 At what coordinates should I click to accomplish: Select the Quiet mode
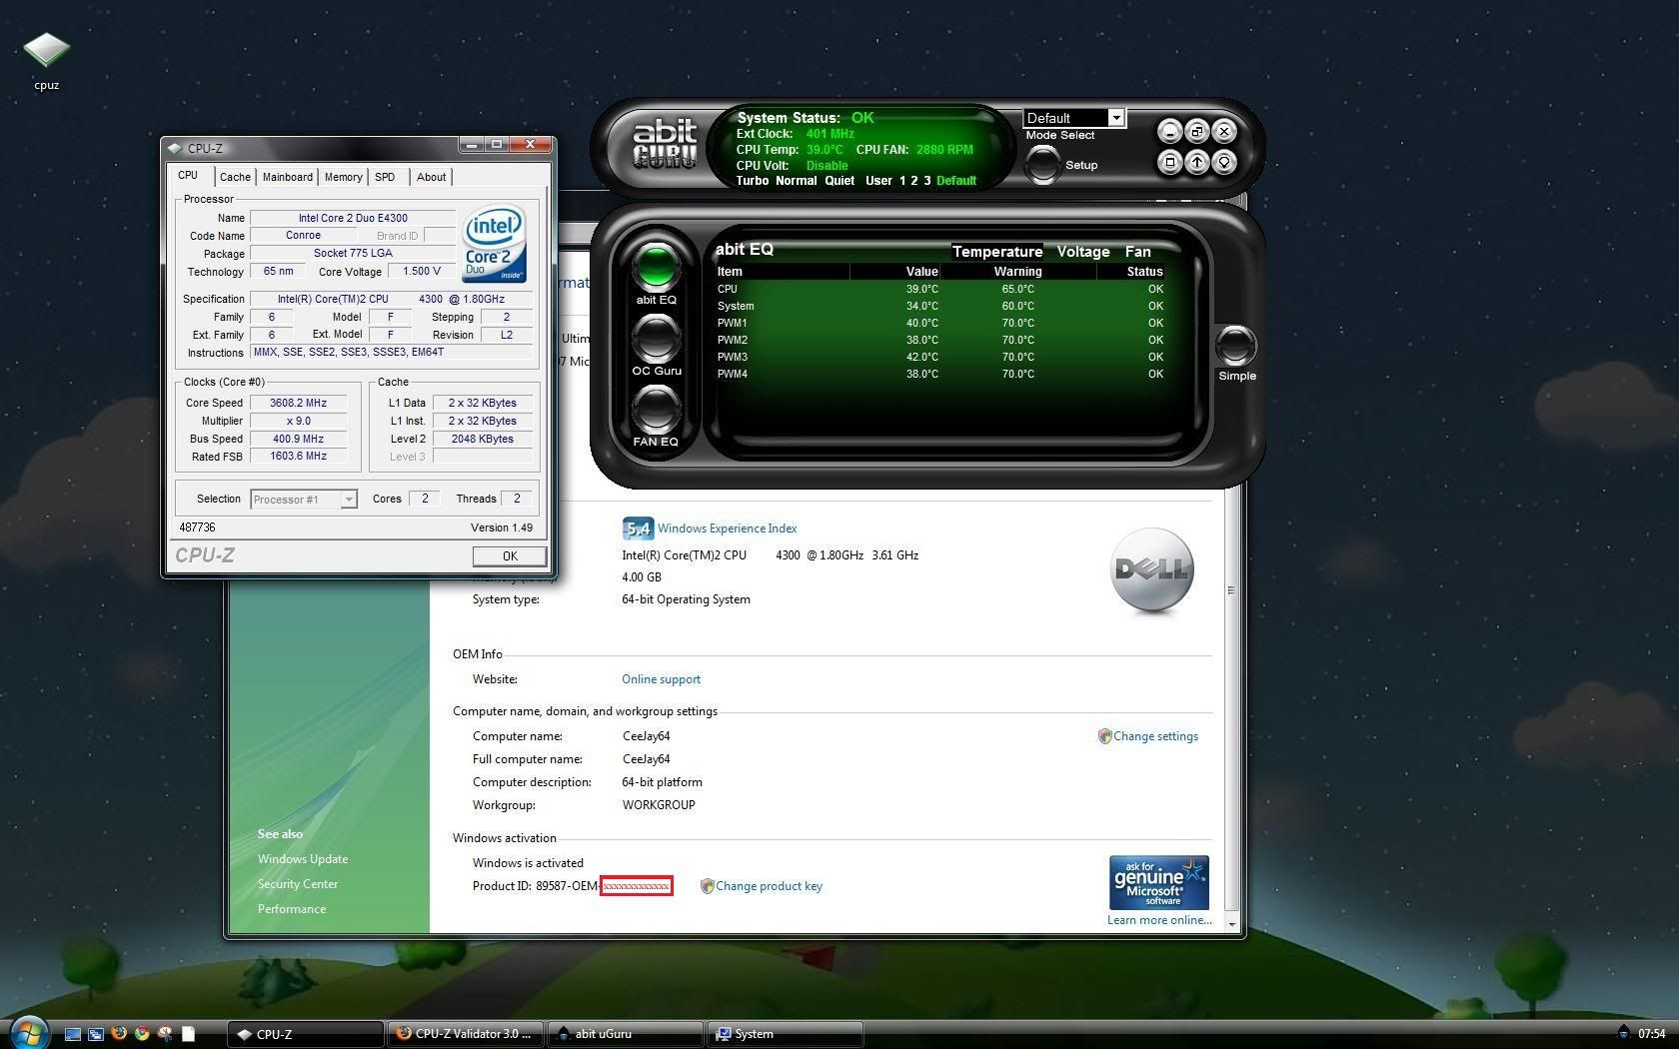(x=839, y=181)
